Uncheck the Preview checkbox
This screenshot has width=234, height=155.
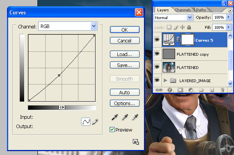[112, 130]
